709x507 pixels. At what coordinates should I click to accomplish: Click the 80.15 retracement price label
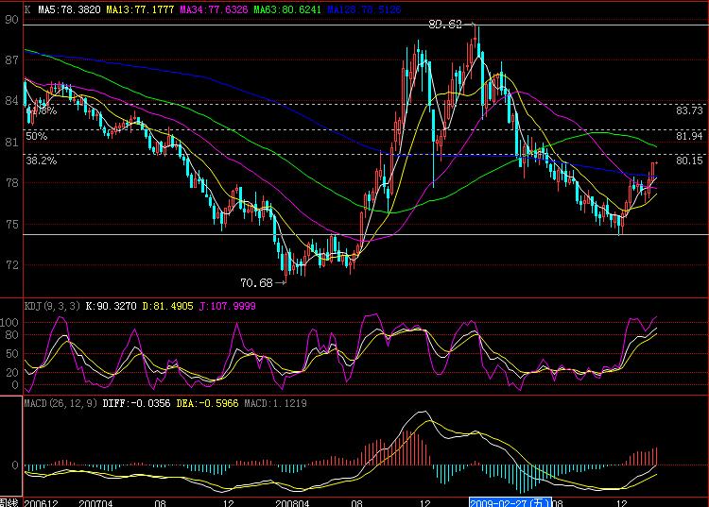click(689, 161)
